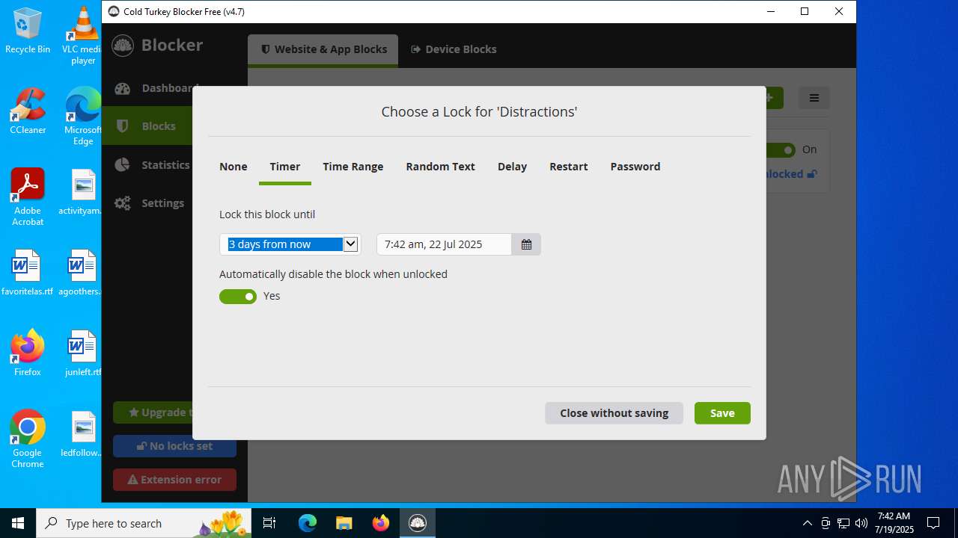Open the Website & App Blocks tab

323,49
